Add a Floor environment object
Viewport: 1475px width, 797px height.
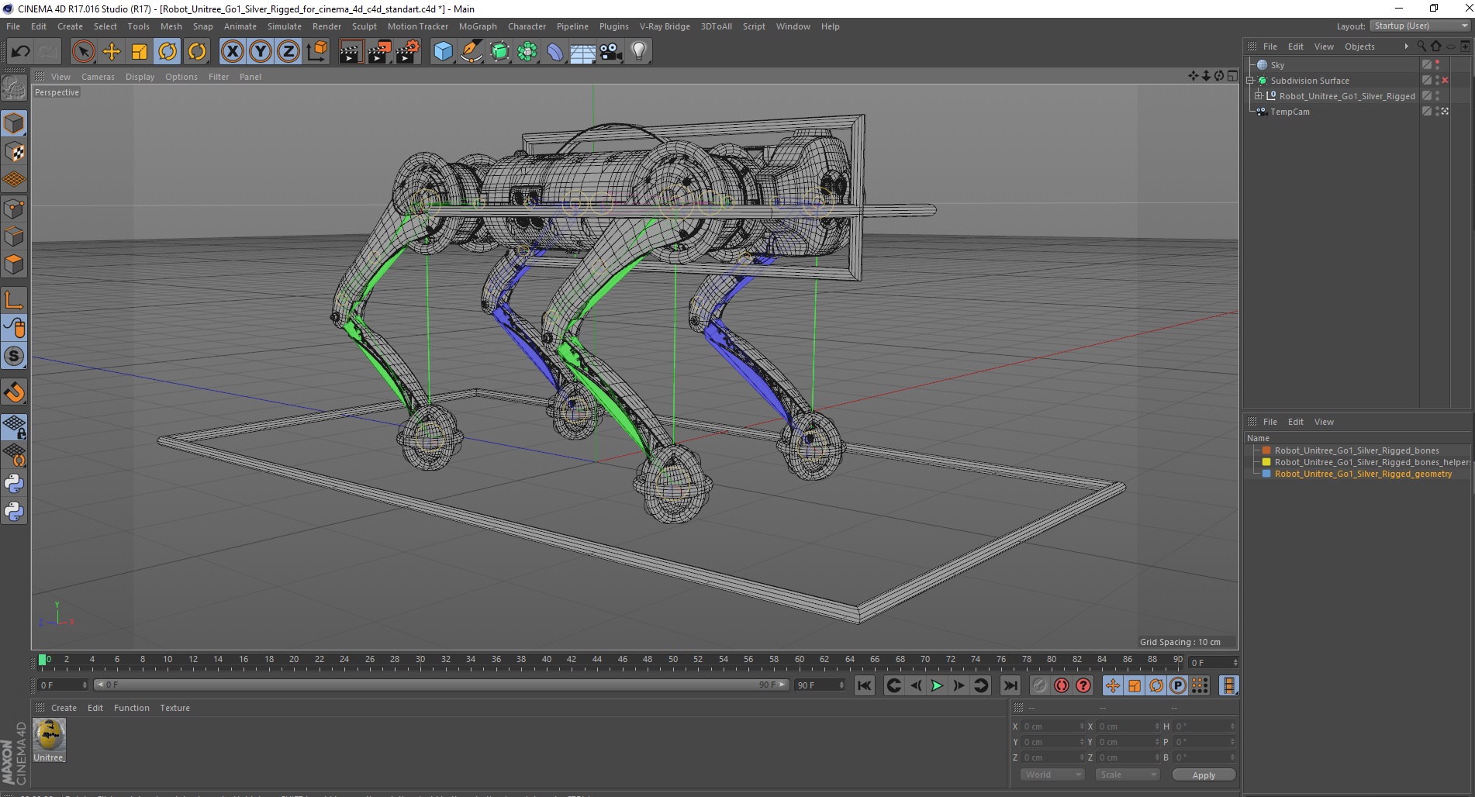(582, 52)
